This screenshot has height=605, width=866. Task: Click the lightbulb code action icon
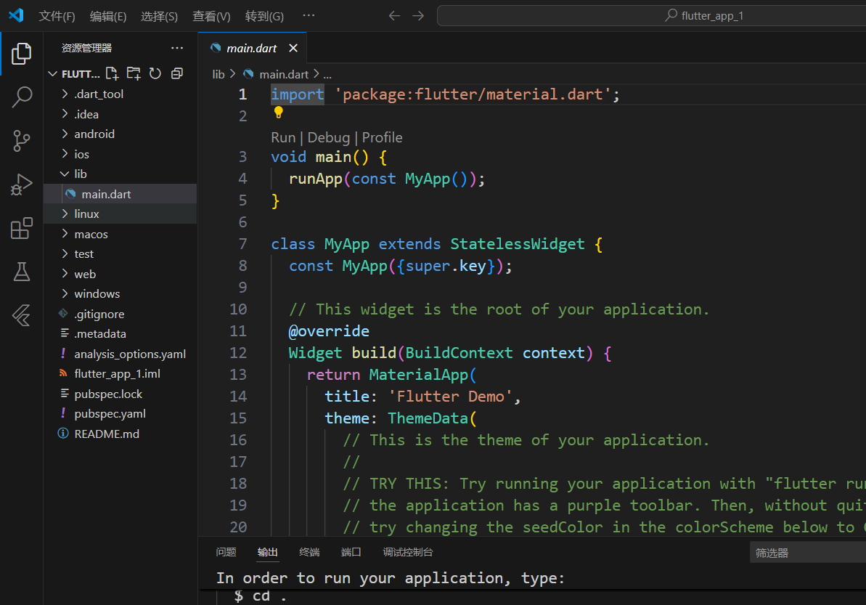pyautogui.click(x=278, y=113)
